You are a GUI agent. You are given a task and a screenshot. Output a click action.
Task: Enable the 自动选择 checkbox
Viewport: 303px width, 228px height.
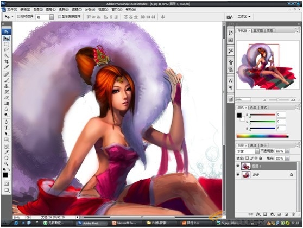point(19,17)
